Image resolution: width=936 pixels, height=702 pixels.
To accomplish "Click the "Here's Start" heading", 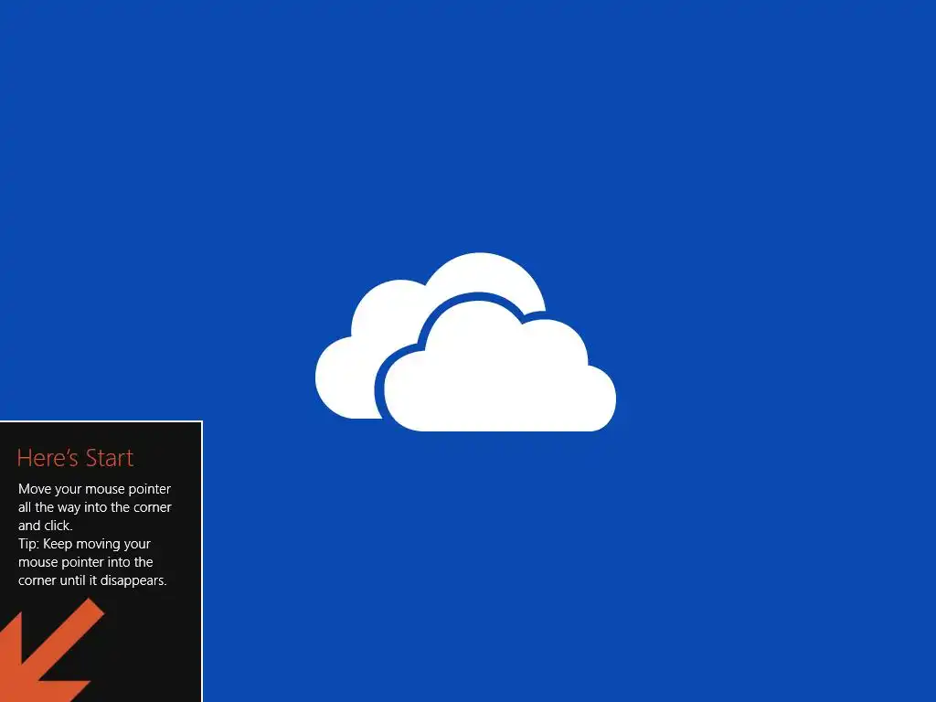I will click(x=75, y=458).
